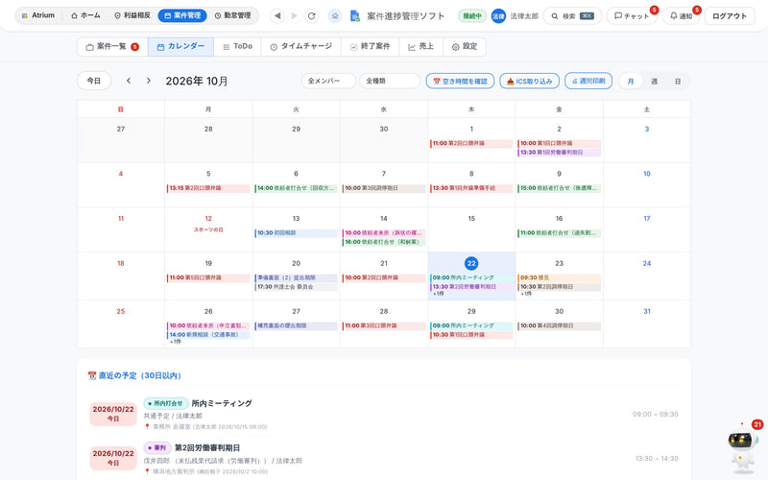The height and width of the screenshot is (480, 768).
Task: Click the 週間印刷 print button
Action: pos(588,81)
